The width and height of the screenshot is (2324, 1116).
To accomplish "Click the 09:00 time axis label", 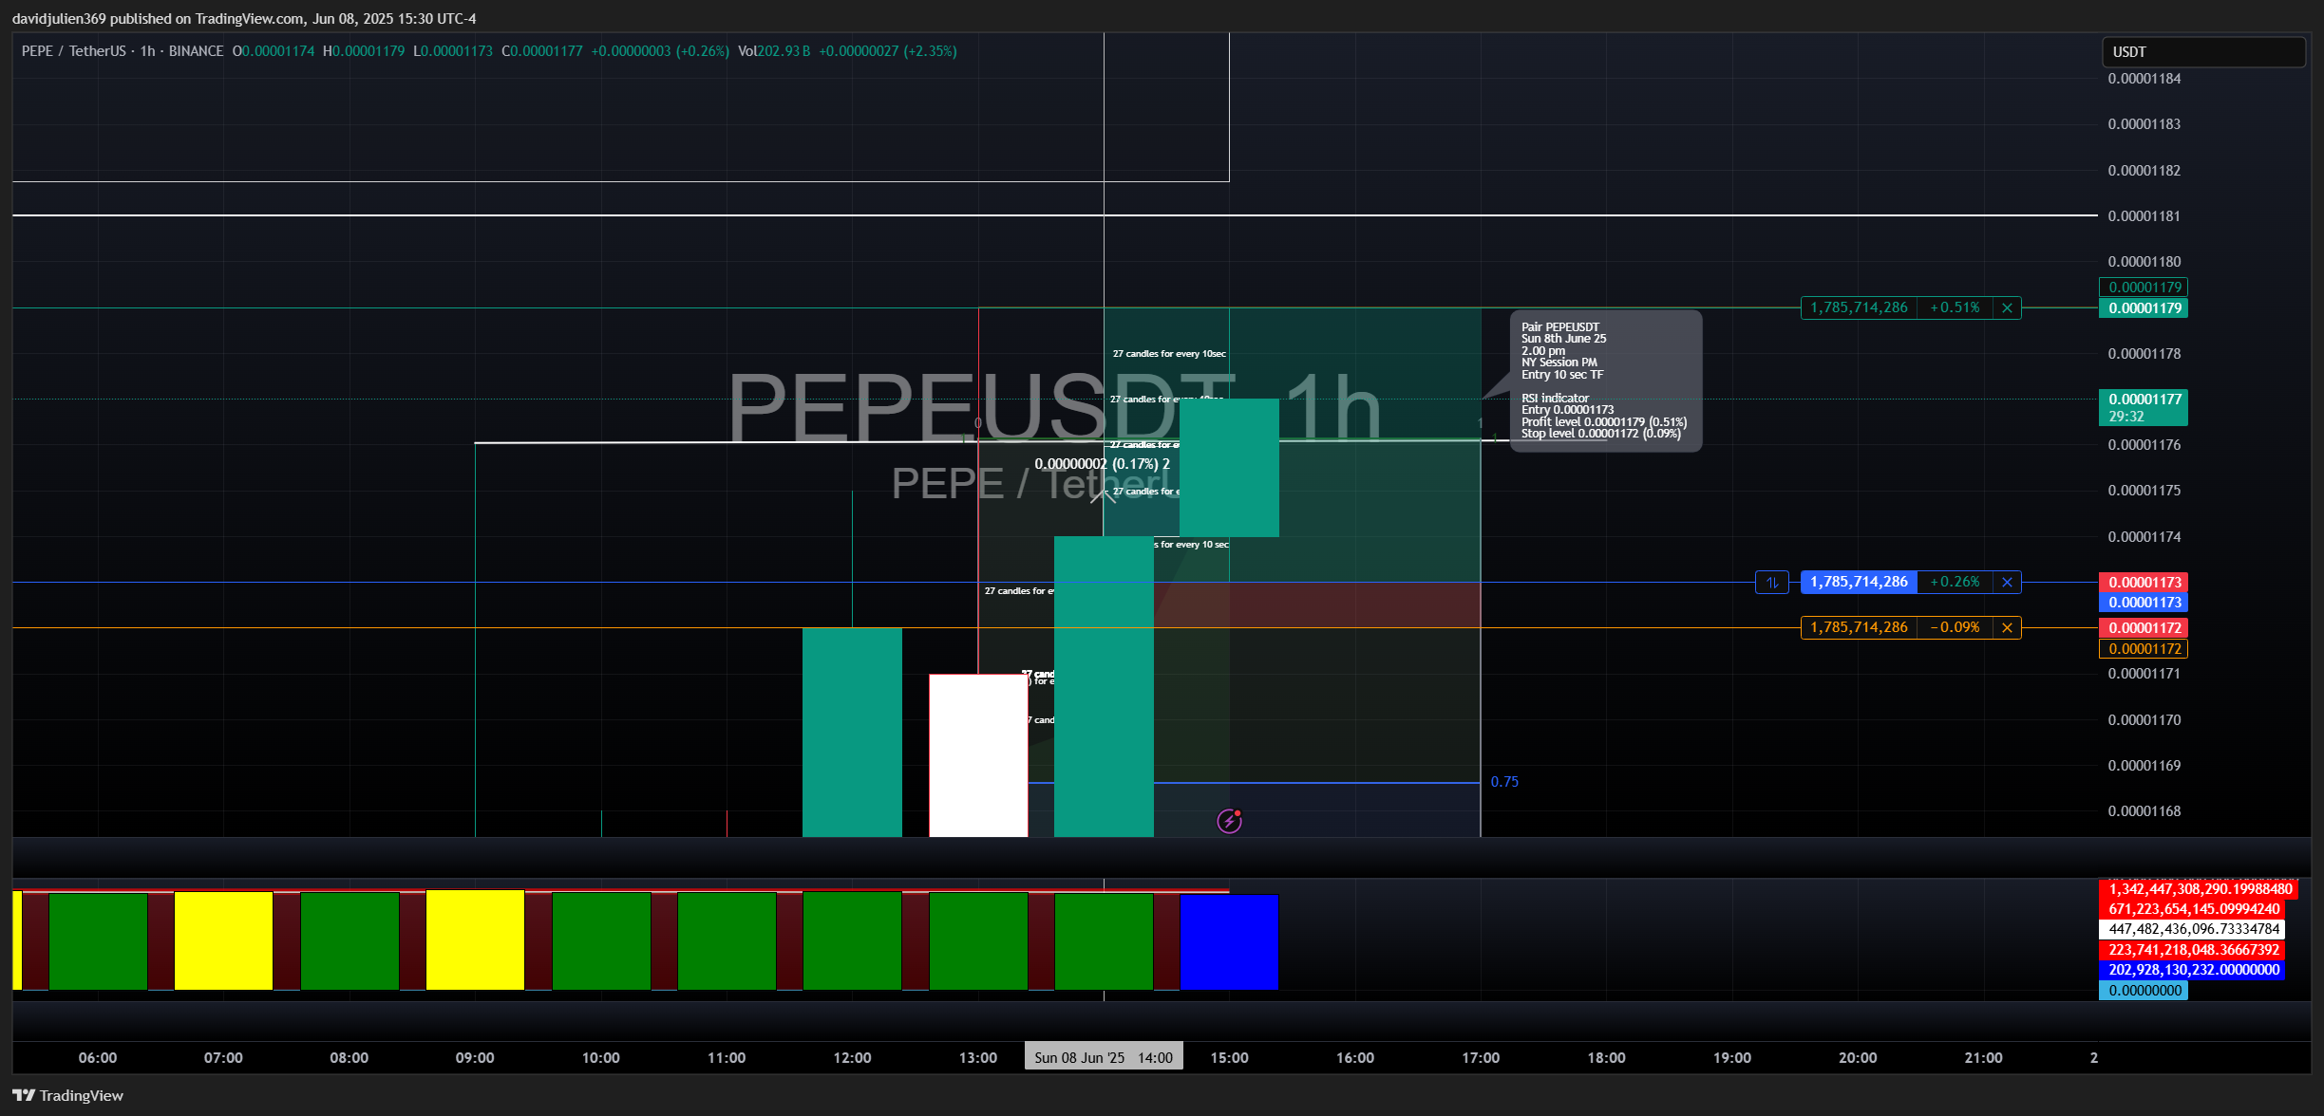I will (475, 1057).
